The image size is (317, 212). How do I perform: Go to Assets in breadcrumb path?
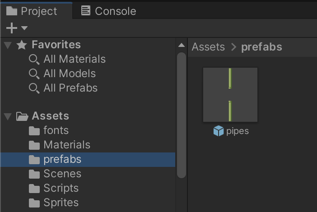point(208,47)
